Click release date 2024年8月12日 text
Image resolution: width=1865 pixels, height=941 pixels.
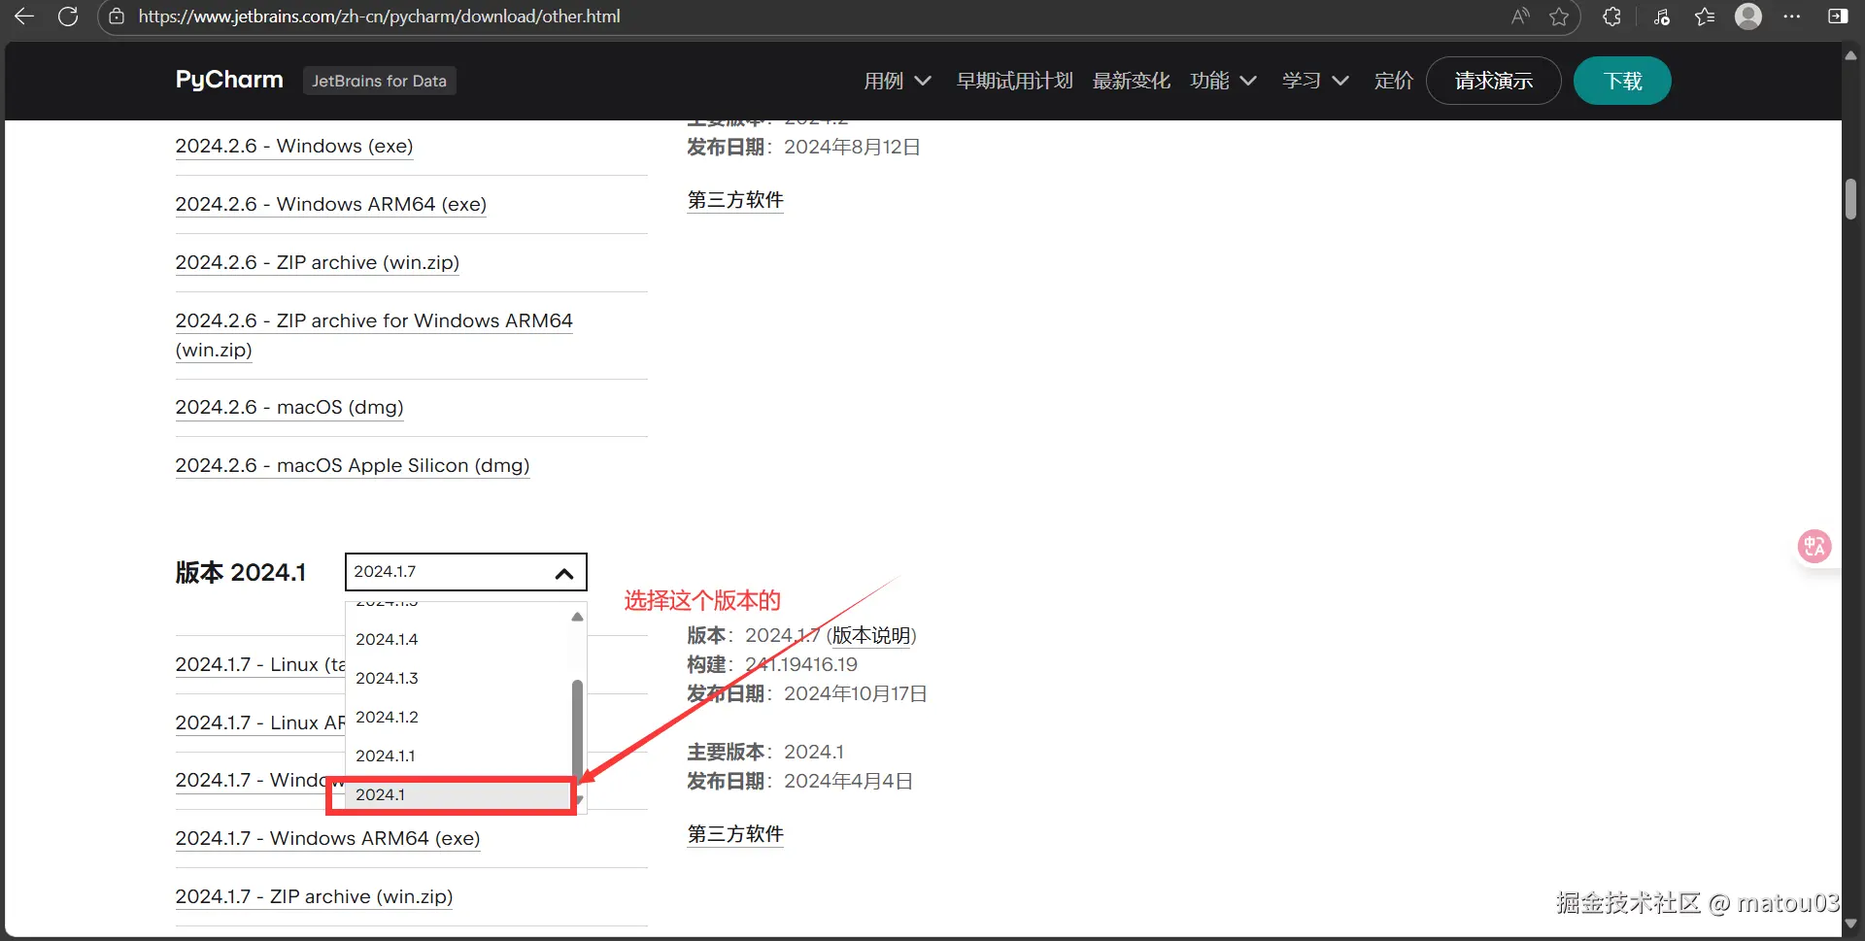[x=852, y=147]
